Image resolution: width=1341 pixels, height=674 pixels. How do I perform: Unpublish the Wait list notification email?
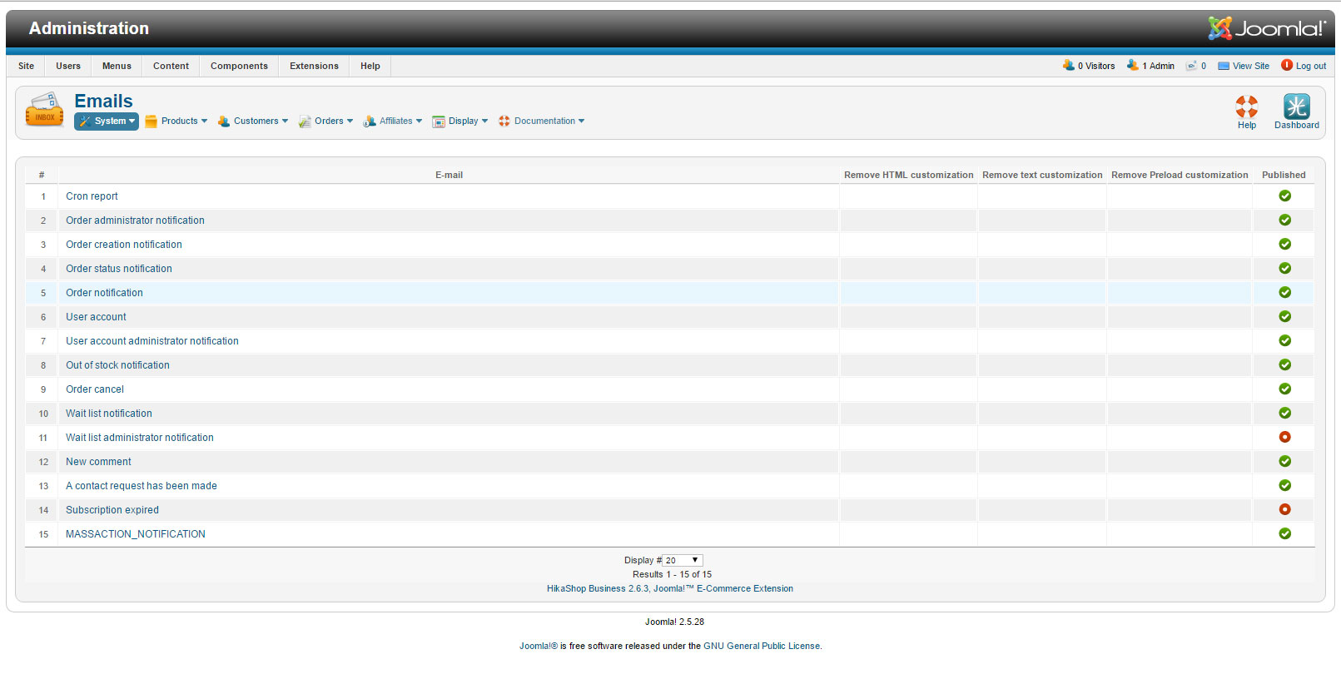point(1284,413)
